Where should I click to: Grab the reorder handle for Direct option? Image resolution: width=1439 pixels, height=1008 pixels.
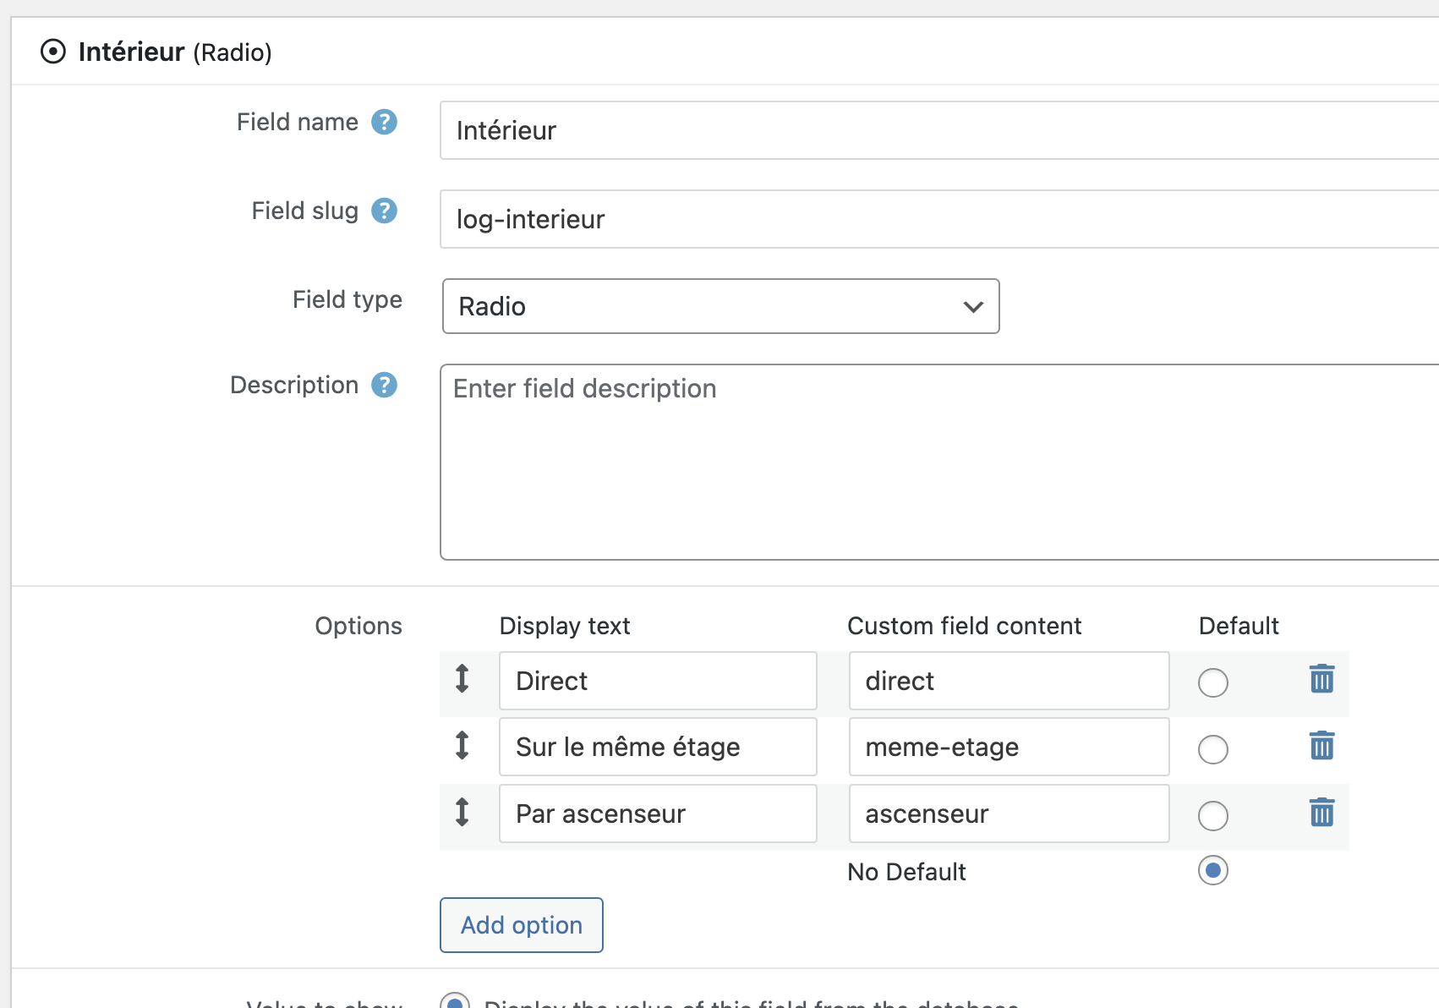pyautogui.click(x=462, y=679)
